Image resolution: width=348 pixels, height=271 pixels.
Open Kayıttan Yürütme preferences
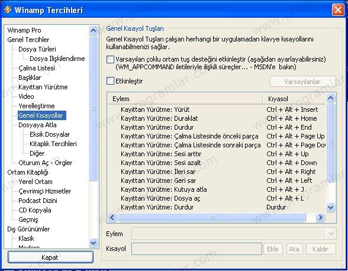(x=43, y=87)
